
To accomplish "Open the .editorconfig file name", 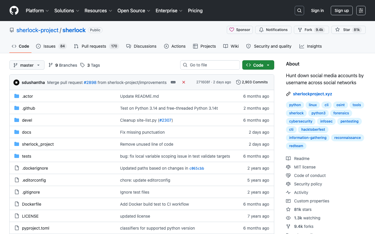I will point(34,180).
